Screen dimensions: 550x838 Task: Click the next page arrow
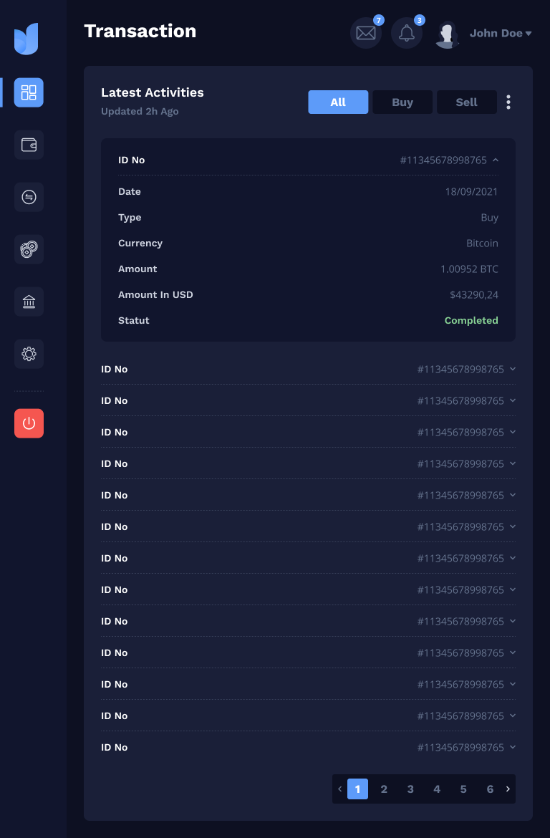click(508, 789)
